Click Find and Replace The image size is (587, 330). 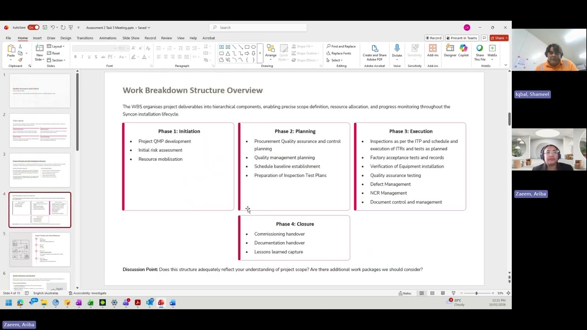[x=341, y=46]
